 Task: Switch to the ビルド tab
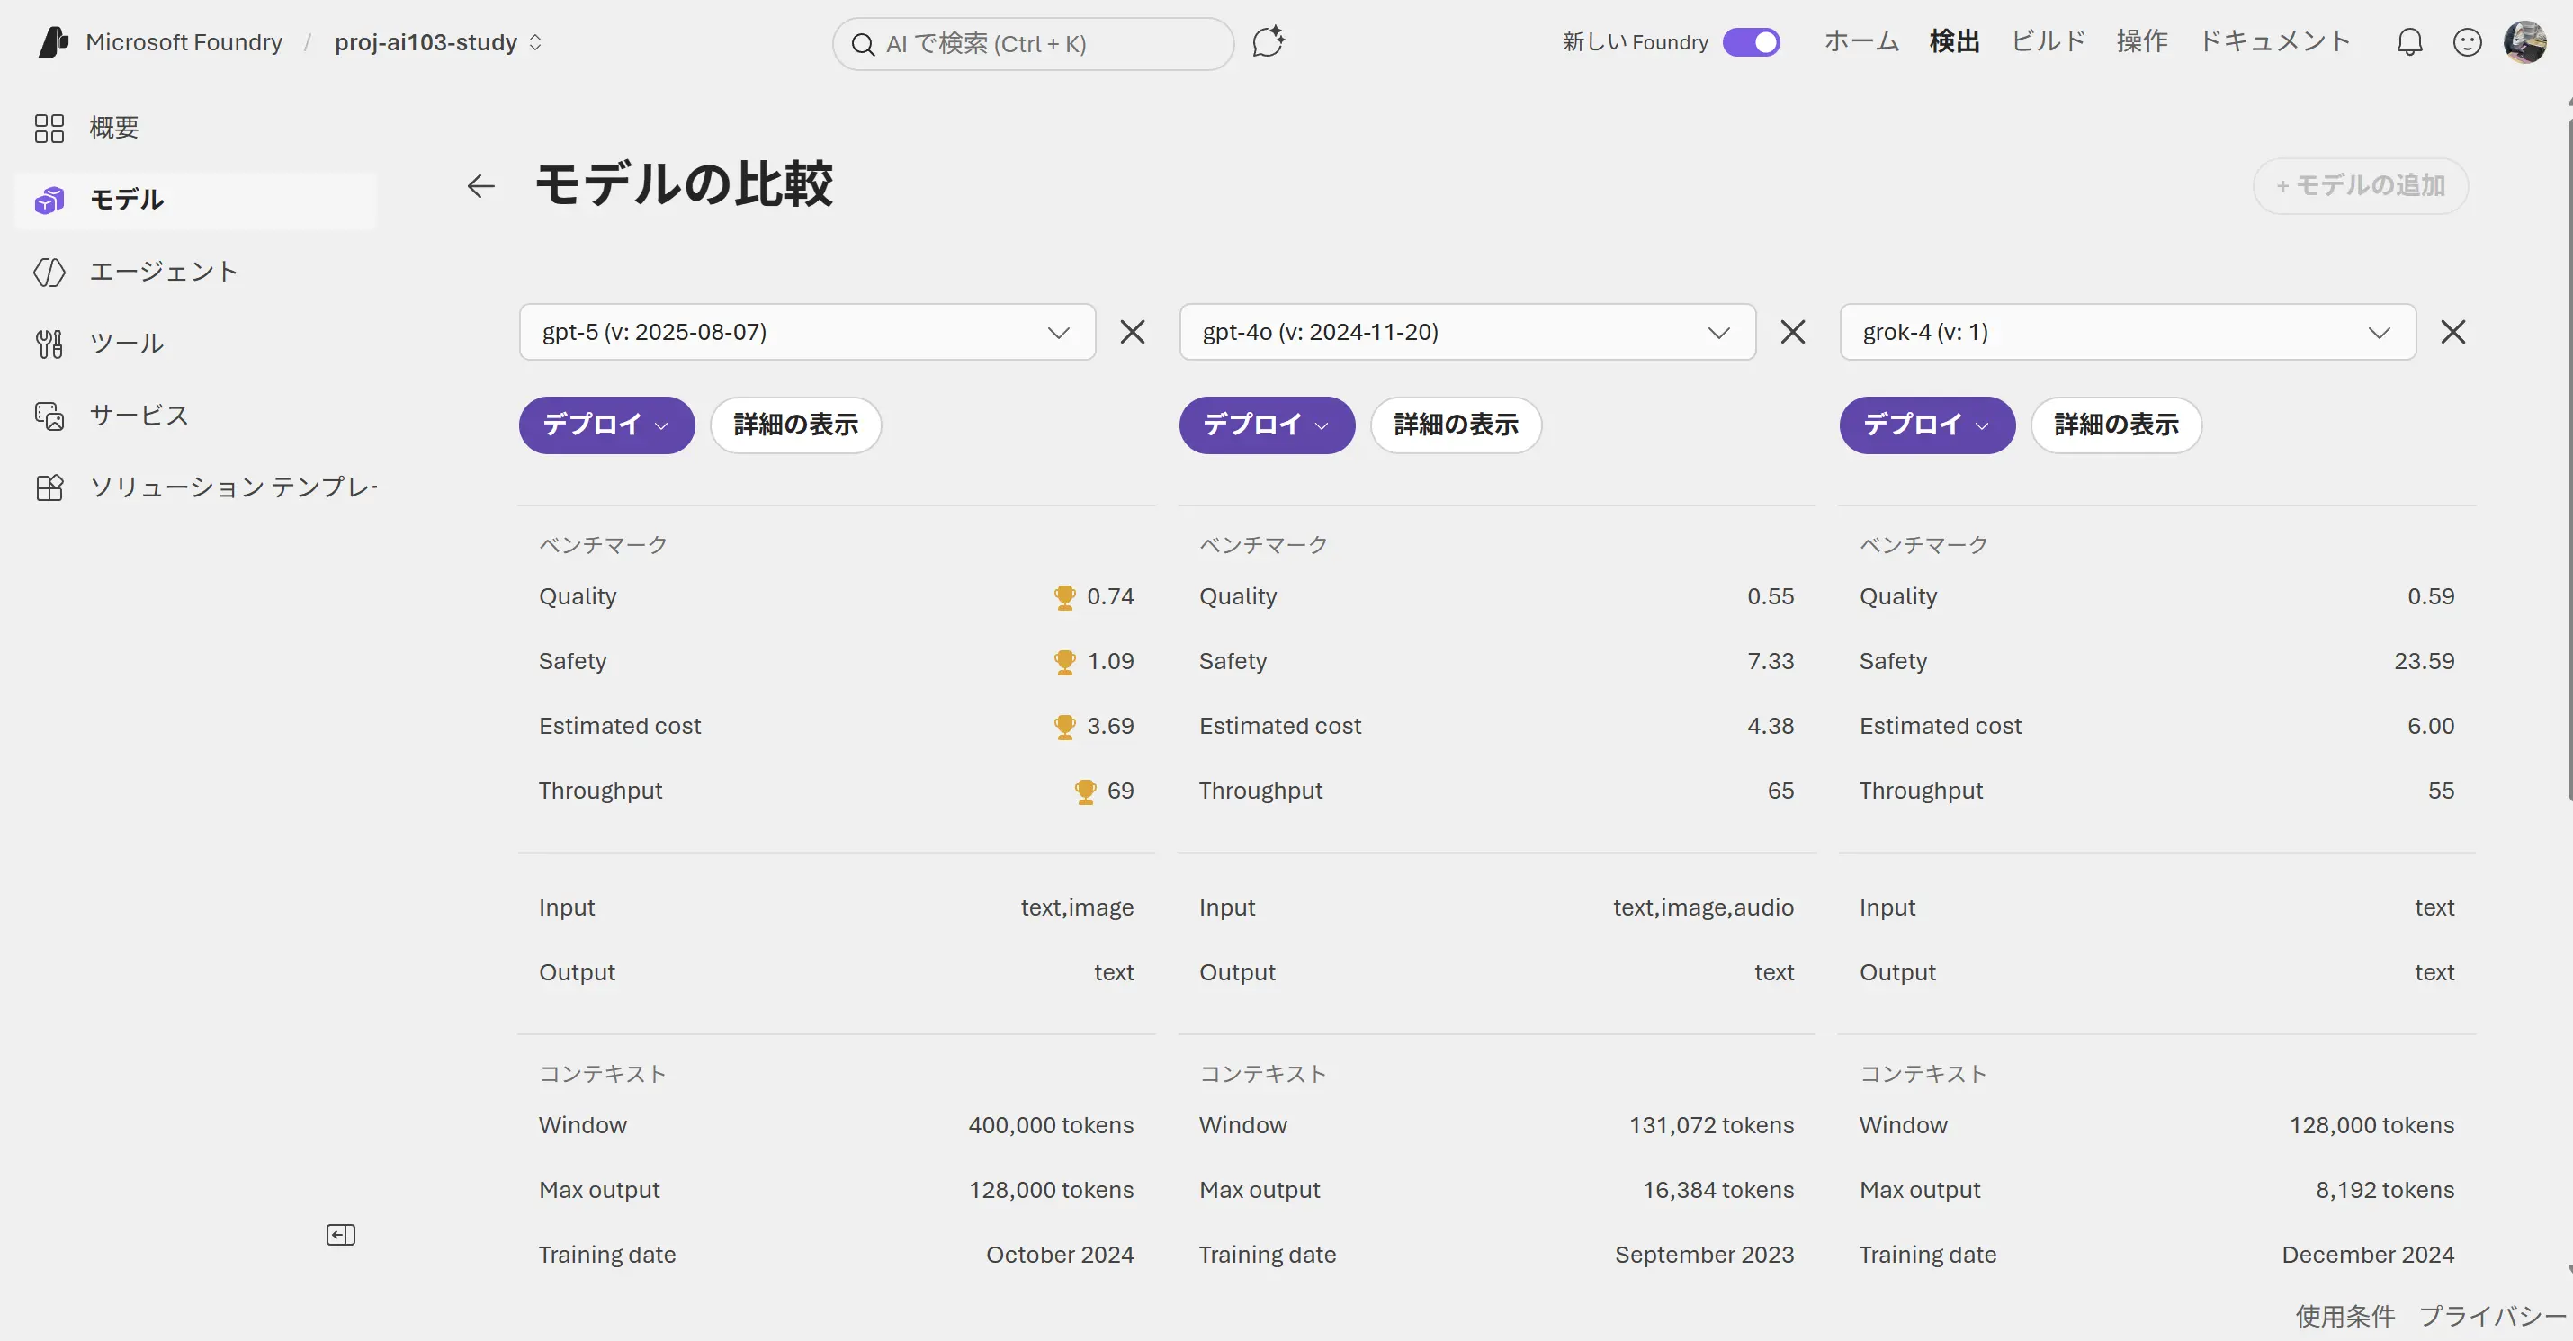[x=2048, y=42]
